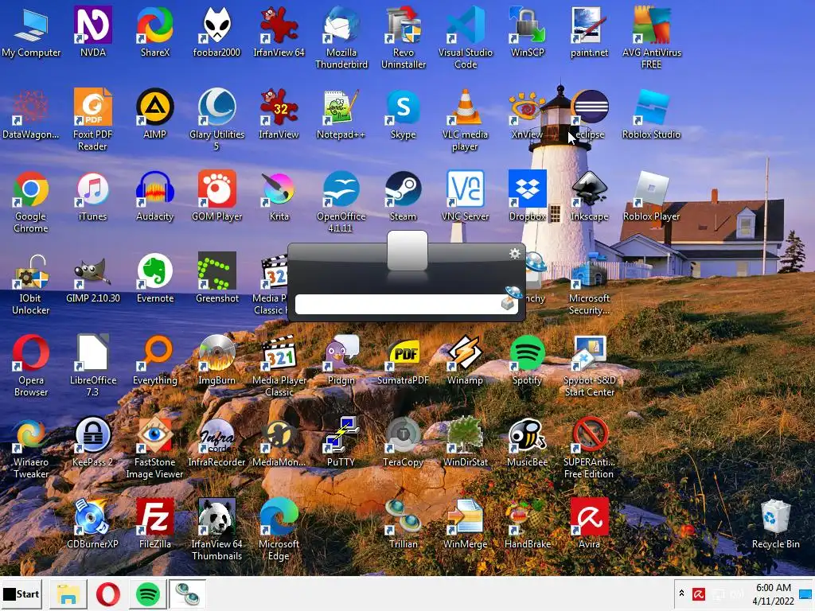Select the HandBrake desktop icon

[527, 523]
